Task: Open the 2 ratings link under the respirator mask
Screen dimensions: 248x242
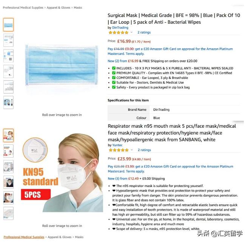Action: coord(144,150)
